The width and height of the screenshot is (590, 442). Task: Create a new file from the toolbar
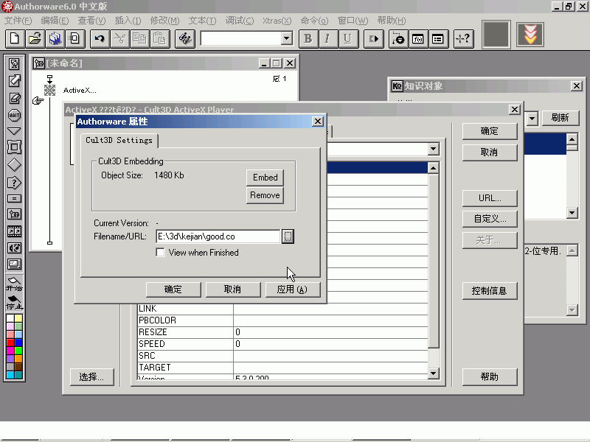coord(15,39)
